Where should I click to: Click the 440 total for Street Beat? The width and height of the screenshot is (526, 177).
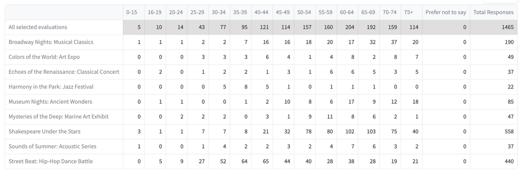coord(509,161)
